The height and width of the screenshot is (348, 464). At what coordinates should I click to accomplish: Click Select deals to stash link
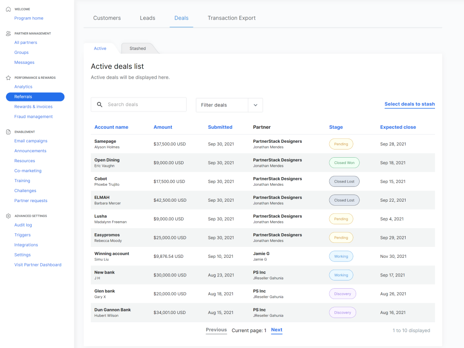pyautogui.click(x=409, y=104)
